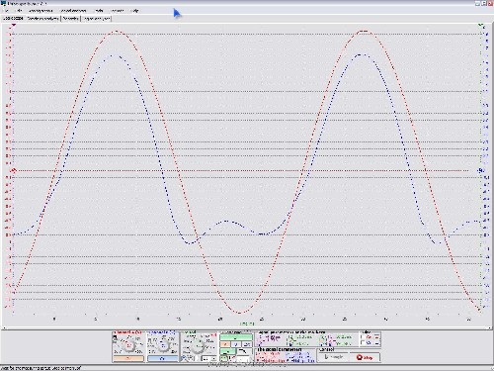Open the blue Channel B coupling selector
494x371 pixels.
pos(163,358)
